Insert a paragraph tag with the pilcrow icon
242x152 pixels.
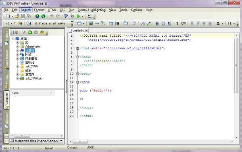tap(177, 23)
